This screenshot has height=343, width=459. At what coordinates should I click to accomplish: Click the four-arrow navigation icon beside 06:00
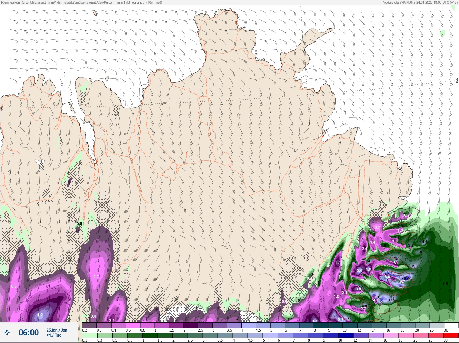(x=7, y=333)
